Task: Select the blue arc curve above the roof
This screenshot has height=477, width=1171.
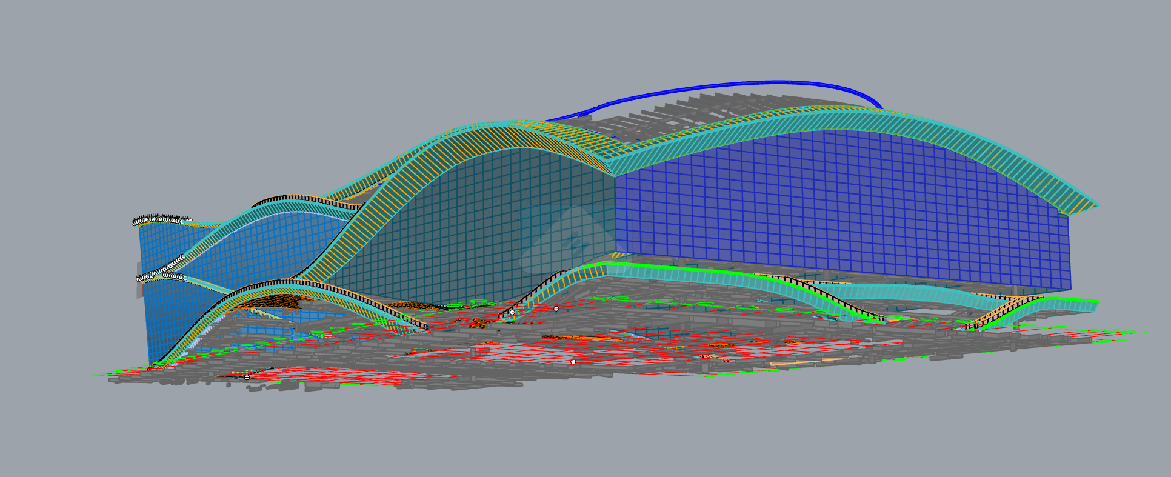Action: pos(727,84)
